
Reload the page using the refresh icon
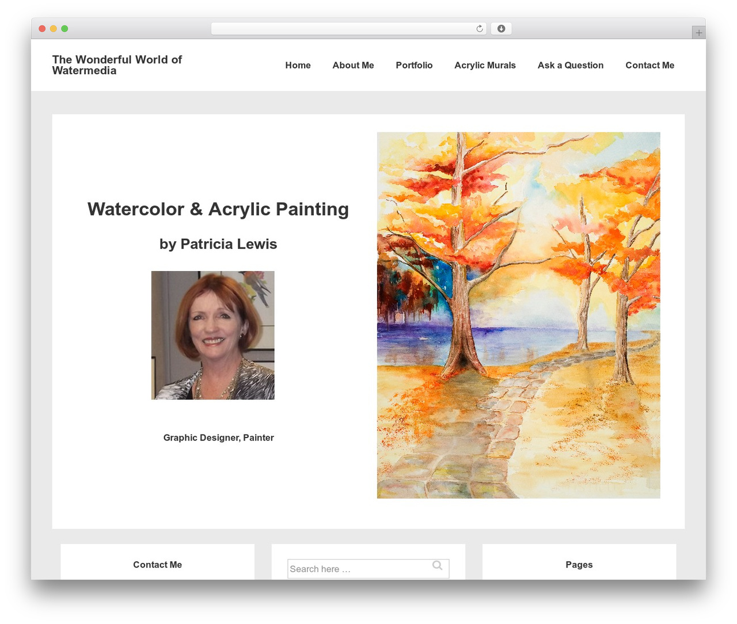point(479,29)
